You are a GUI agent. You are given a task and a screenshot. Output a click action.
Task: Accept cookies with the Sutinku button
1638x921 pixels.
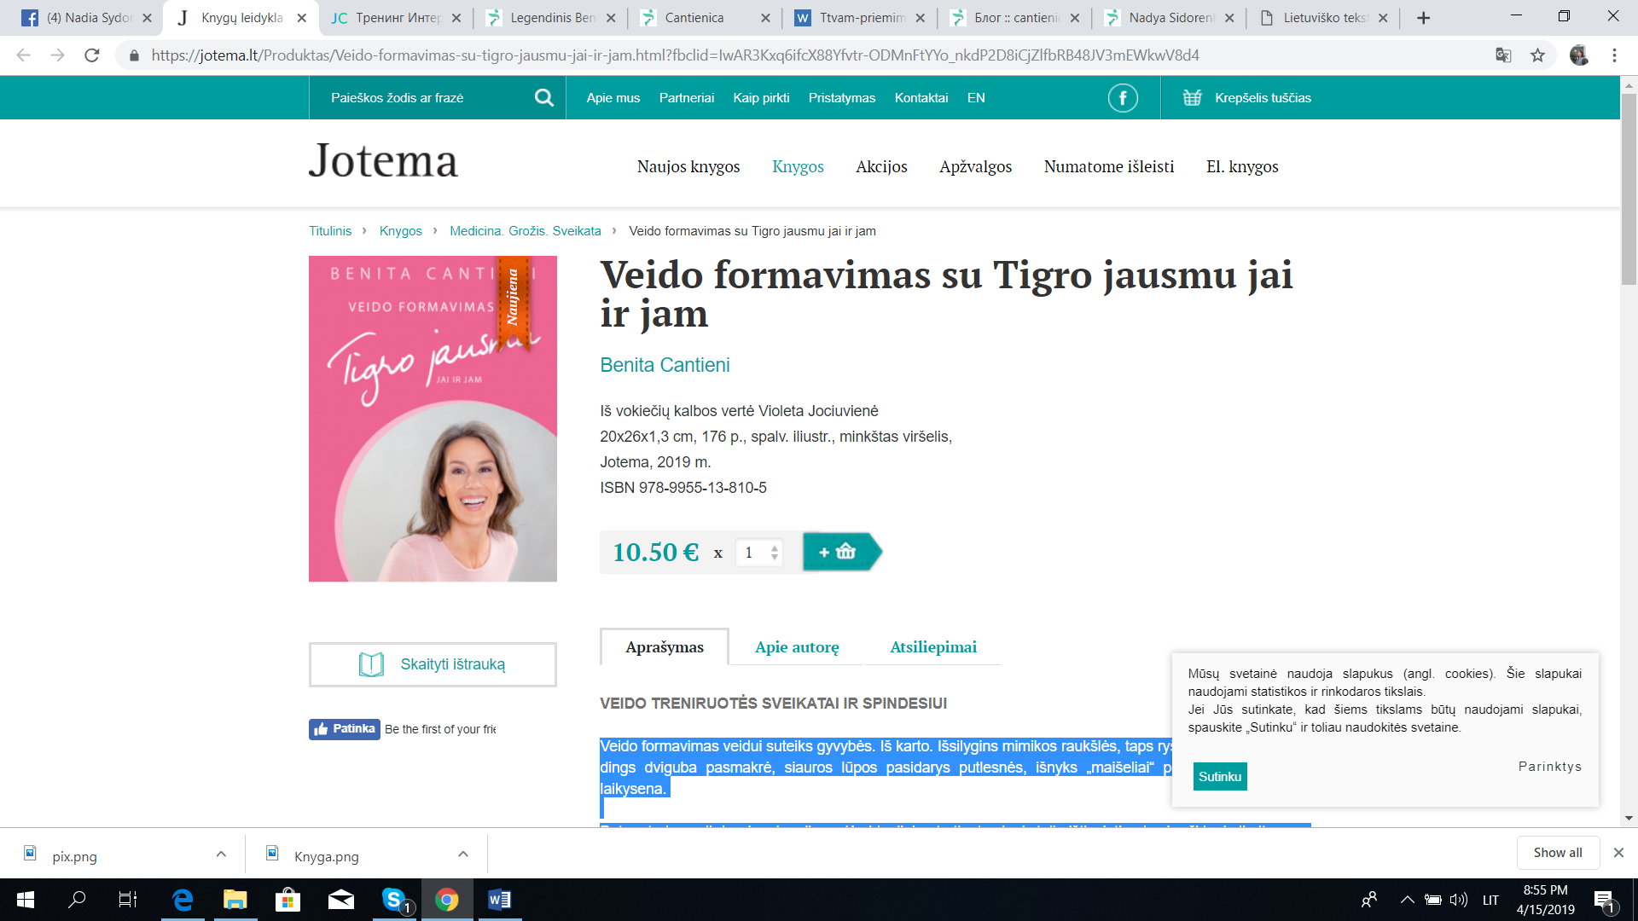[1220, 777]
